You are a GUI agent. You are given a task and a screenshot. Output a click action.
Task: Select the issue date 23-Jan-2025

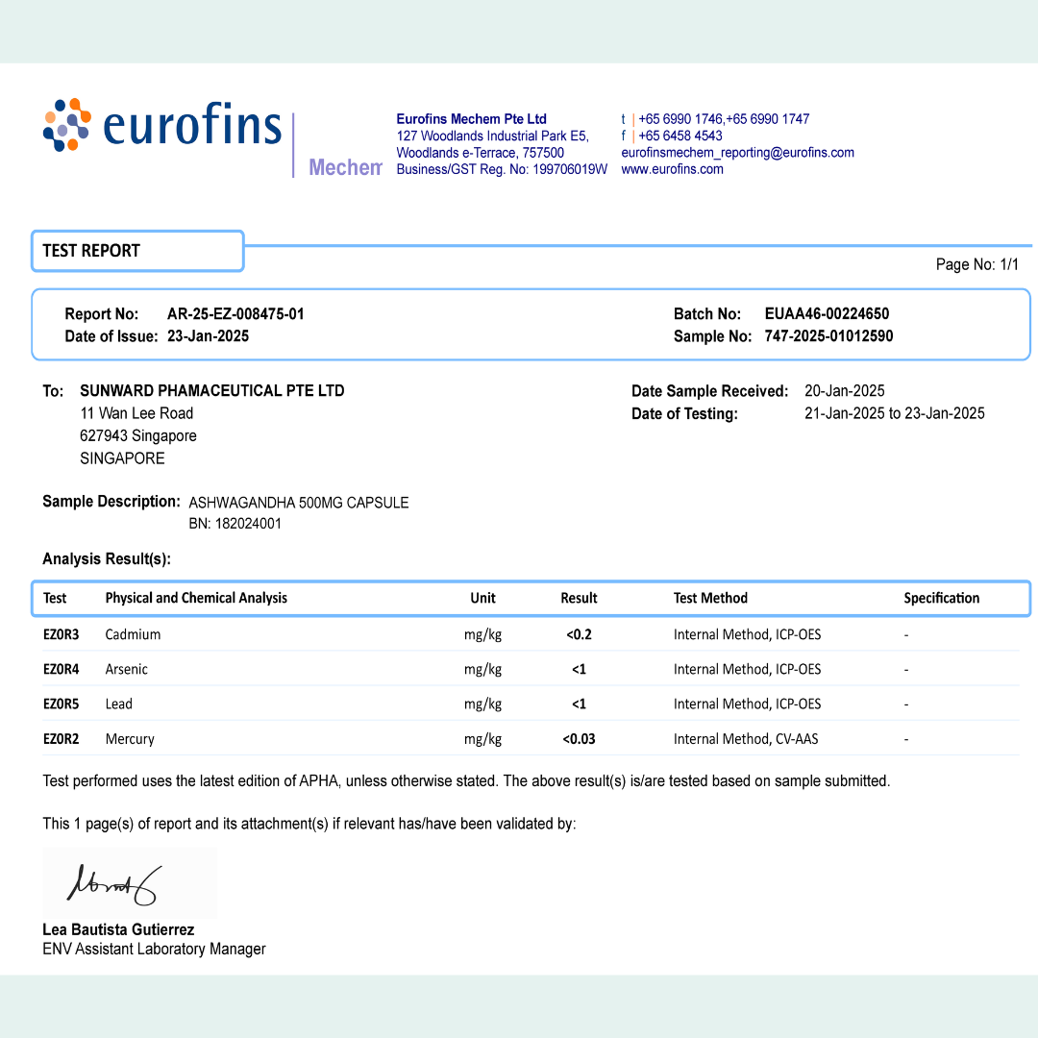pos(208,336)
